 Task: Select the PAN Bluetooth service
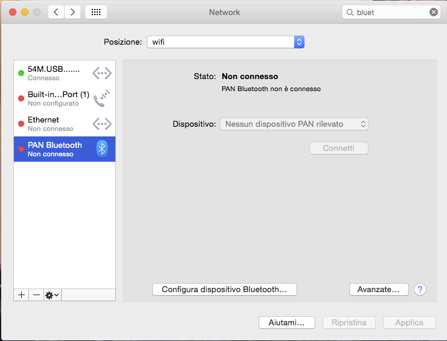pyautogui.click(x=65, y=149)
